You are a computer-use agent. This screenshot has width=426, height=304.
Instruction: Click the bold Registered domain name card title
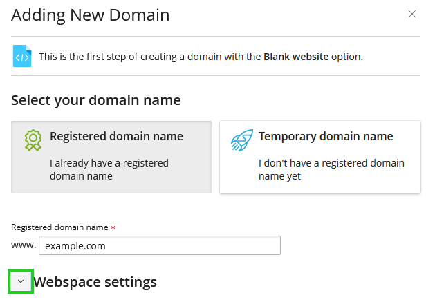pos(116,136)
